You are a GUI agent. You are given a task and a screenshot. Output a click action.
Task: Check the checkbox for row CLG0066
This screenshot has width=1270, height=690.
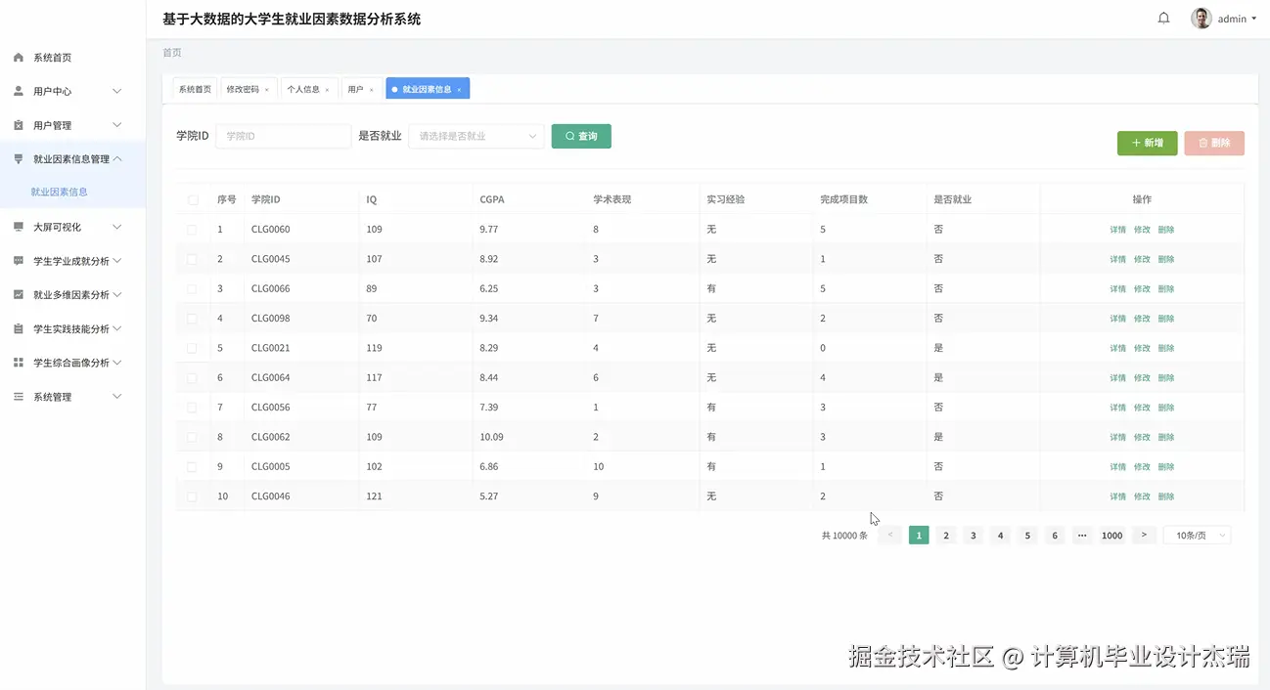click(x=192, y=289)
